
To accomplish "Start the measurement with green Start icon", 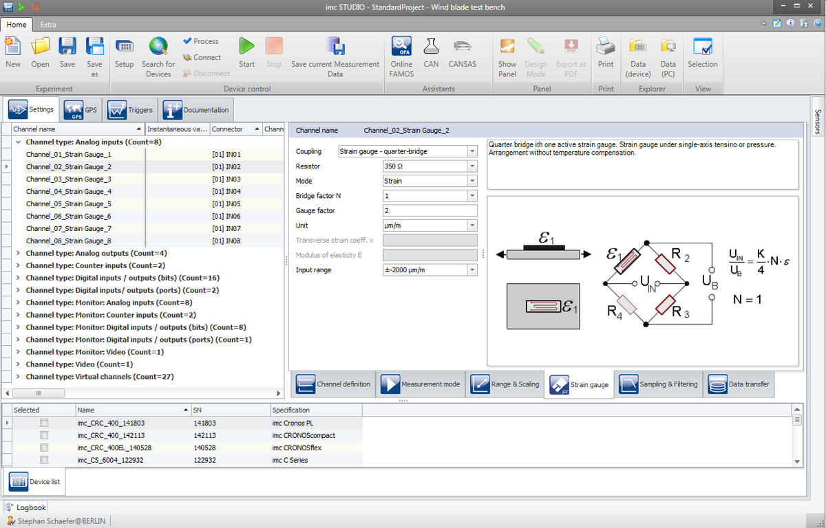I will pos(246,47).
